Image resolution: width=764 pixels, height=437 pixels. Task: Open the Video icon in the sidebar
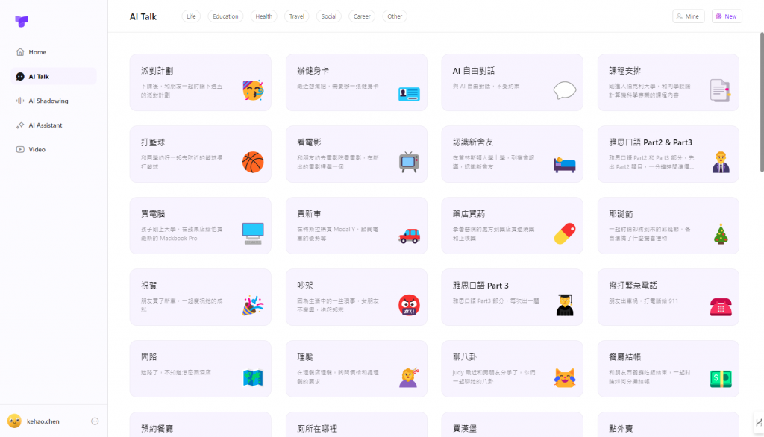20,150
